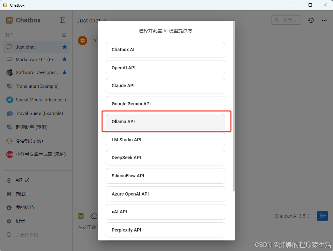Choose the Ollama API provider
The image size is (333, 251).
pyautogui.click(x=165, y=122)
